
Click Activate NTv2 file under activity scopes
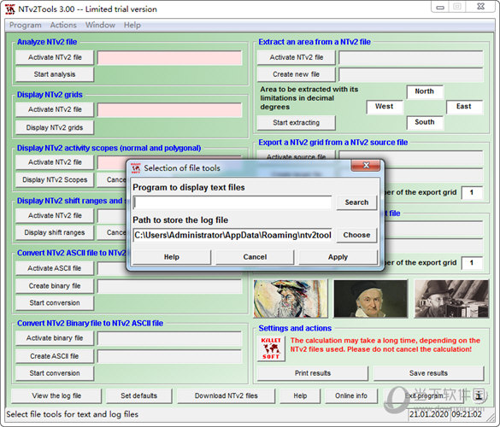pyautogui.click(x=55, y=162)
